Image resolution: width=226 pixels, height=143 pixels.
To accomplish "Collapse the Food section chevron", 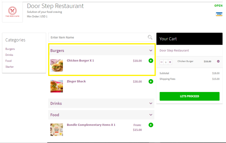I will pyautogui.click(x=151, y=115).
